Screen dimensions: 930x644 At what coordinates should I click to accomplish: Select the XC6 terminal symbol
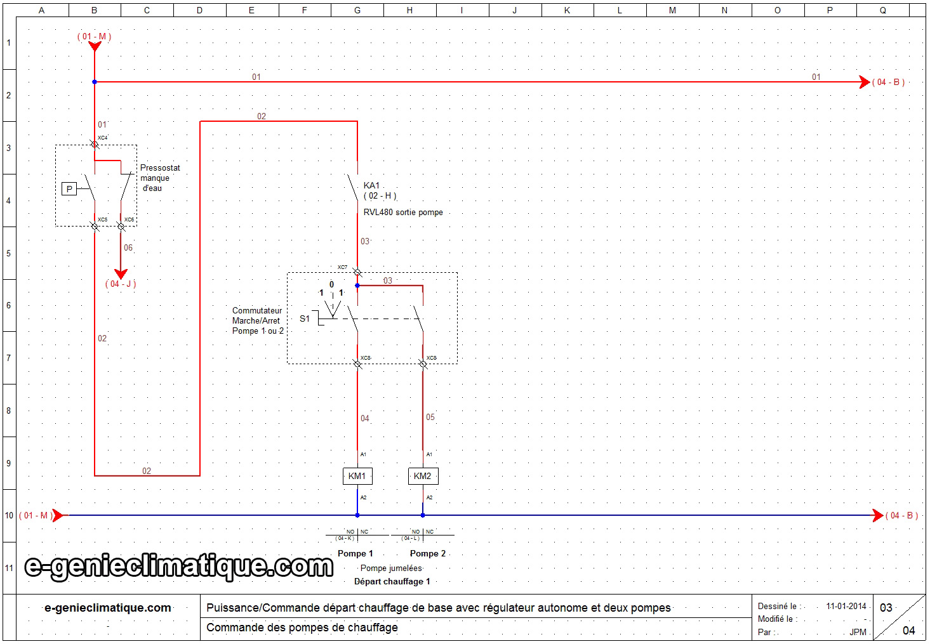[121, 226]
